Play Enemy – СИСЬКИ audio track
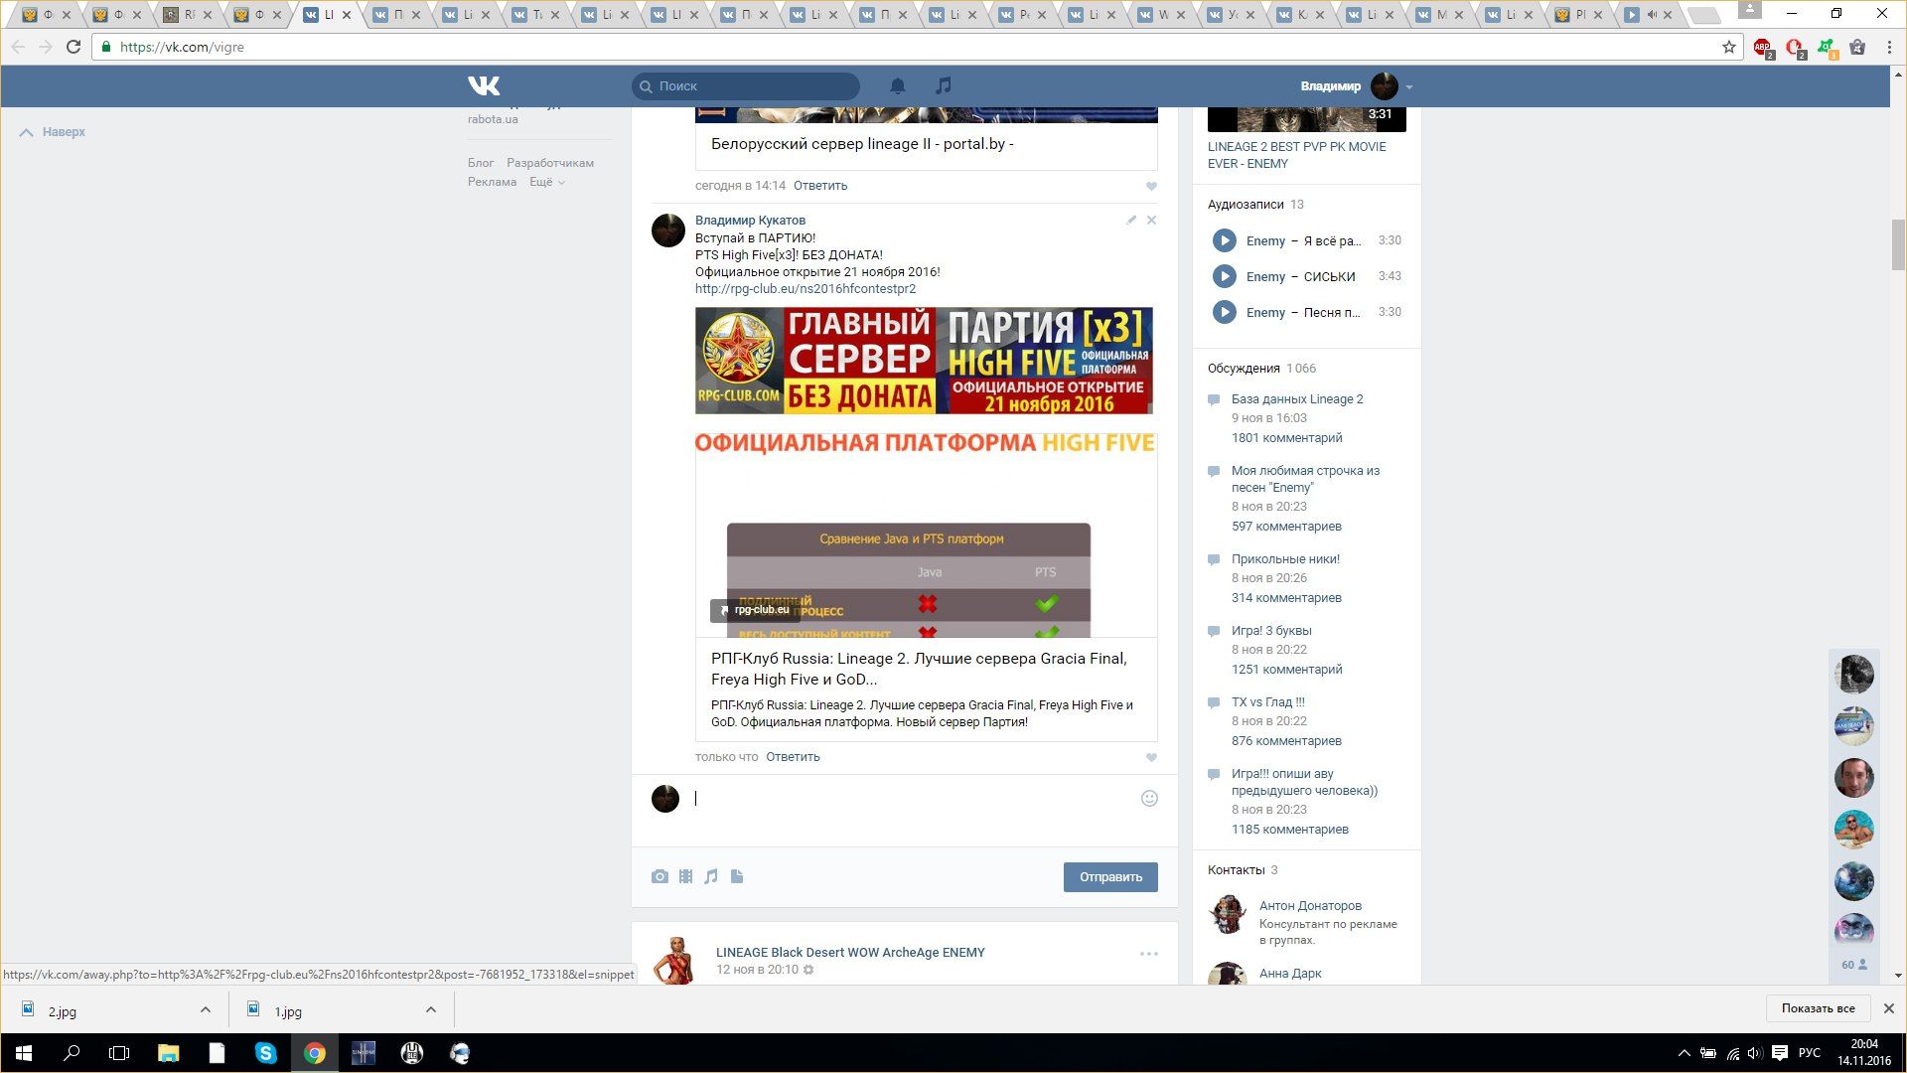The image size is (1907, 1073). [x=1224, y=276]
